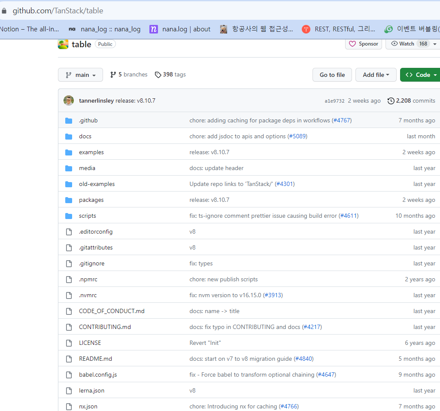Screen dimensions: 440x411
Task: Open commit hash a1e9732
Action: point(334,101)
